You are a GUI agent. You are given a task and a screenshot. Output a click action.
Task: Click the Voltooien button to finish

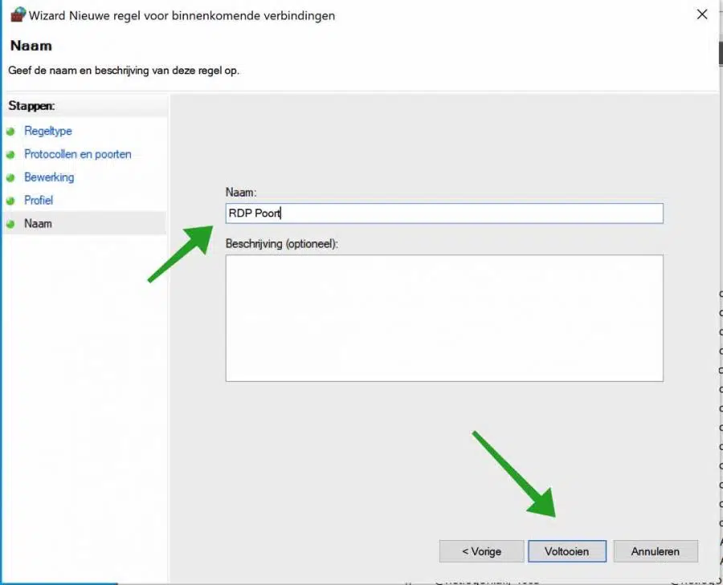pos(566,551)
